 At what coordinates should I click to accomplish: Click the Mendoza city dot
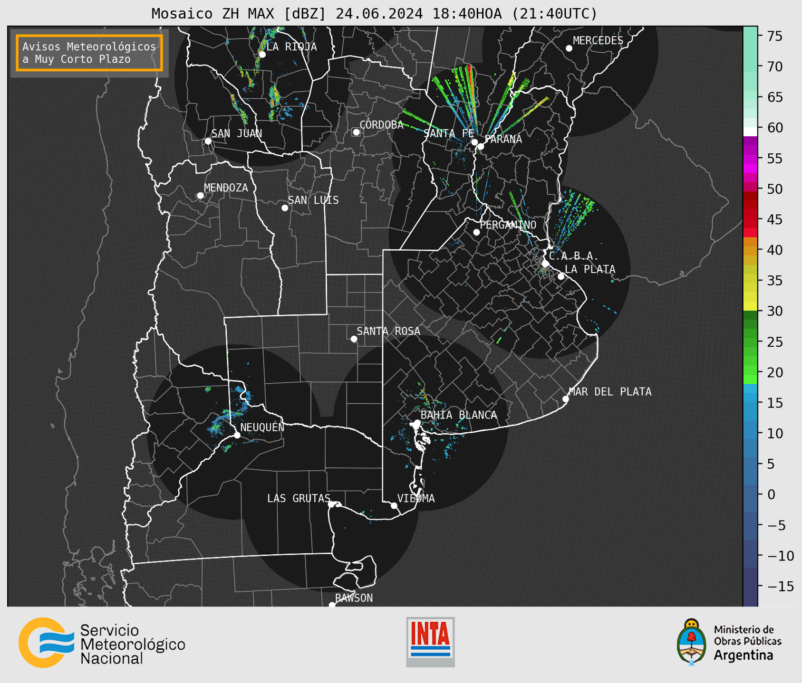coord(200,196)
